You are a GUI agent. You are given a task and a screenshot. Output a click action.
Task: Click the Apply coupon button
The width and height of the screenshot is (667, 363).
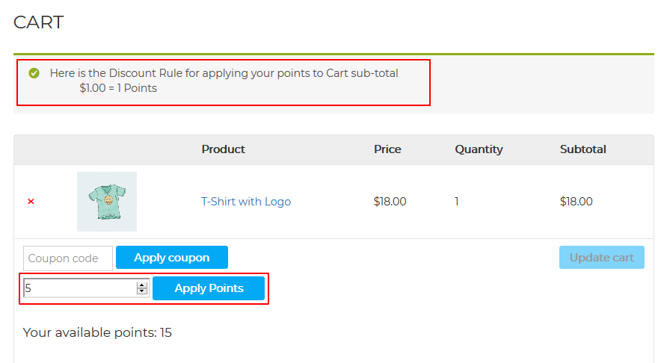[172, 258]
